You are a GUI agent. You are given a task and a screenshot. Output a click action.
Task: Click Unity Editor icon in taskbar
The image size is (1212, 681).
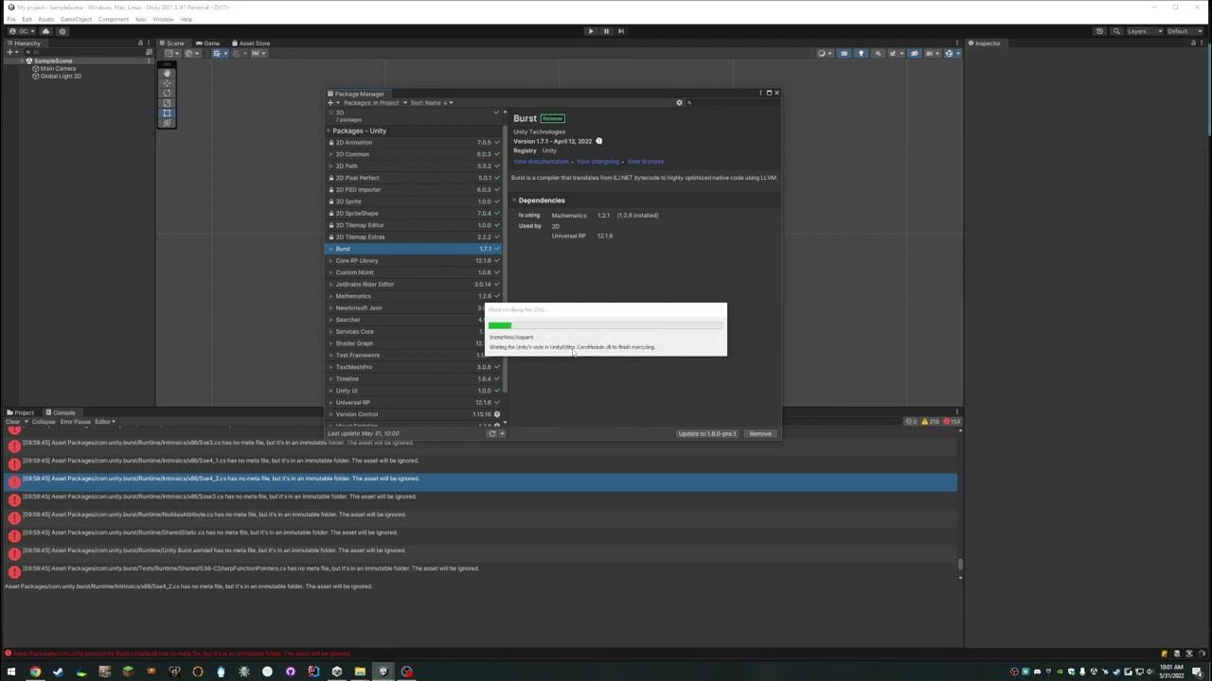383,672
